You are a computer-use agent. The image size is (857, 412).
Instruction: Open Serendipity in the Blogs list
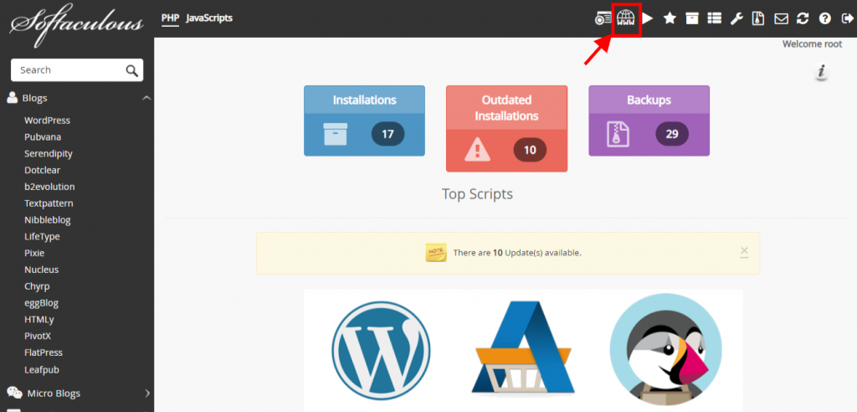(48, 154)
